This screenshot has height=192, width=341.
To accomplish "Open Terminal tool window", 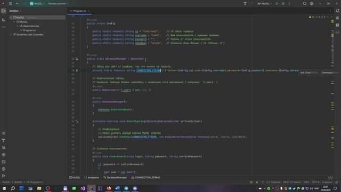I will point(4,162).
